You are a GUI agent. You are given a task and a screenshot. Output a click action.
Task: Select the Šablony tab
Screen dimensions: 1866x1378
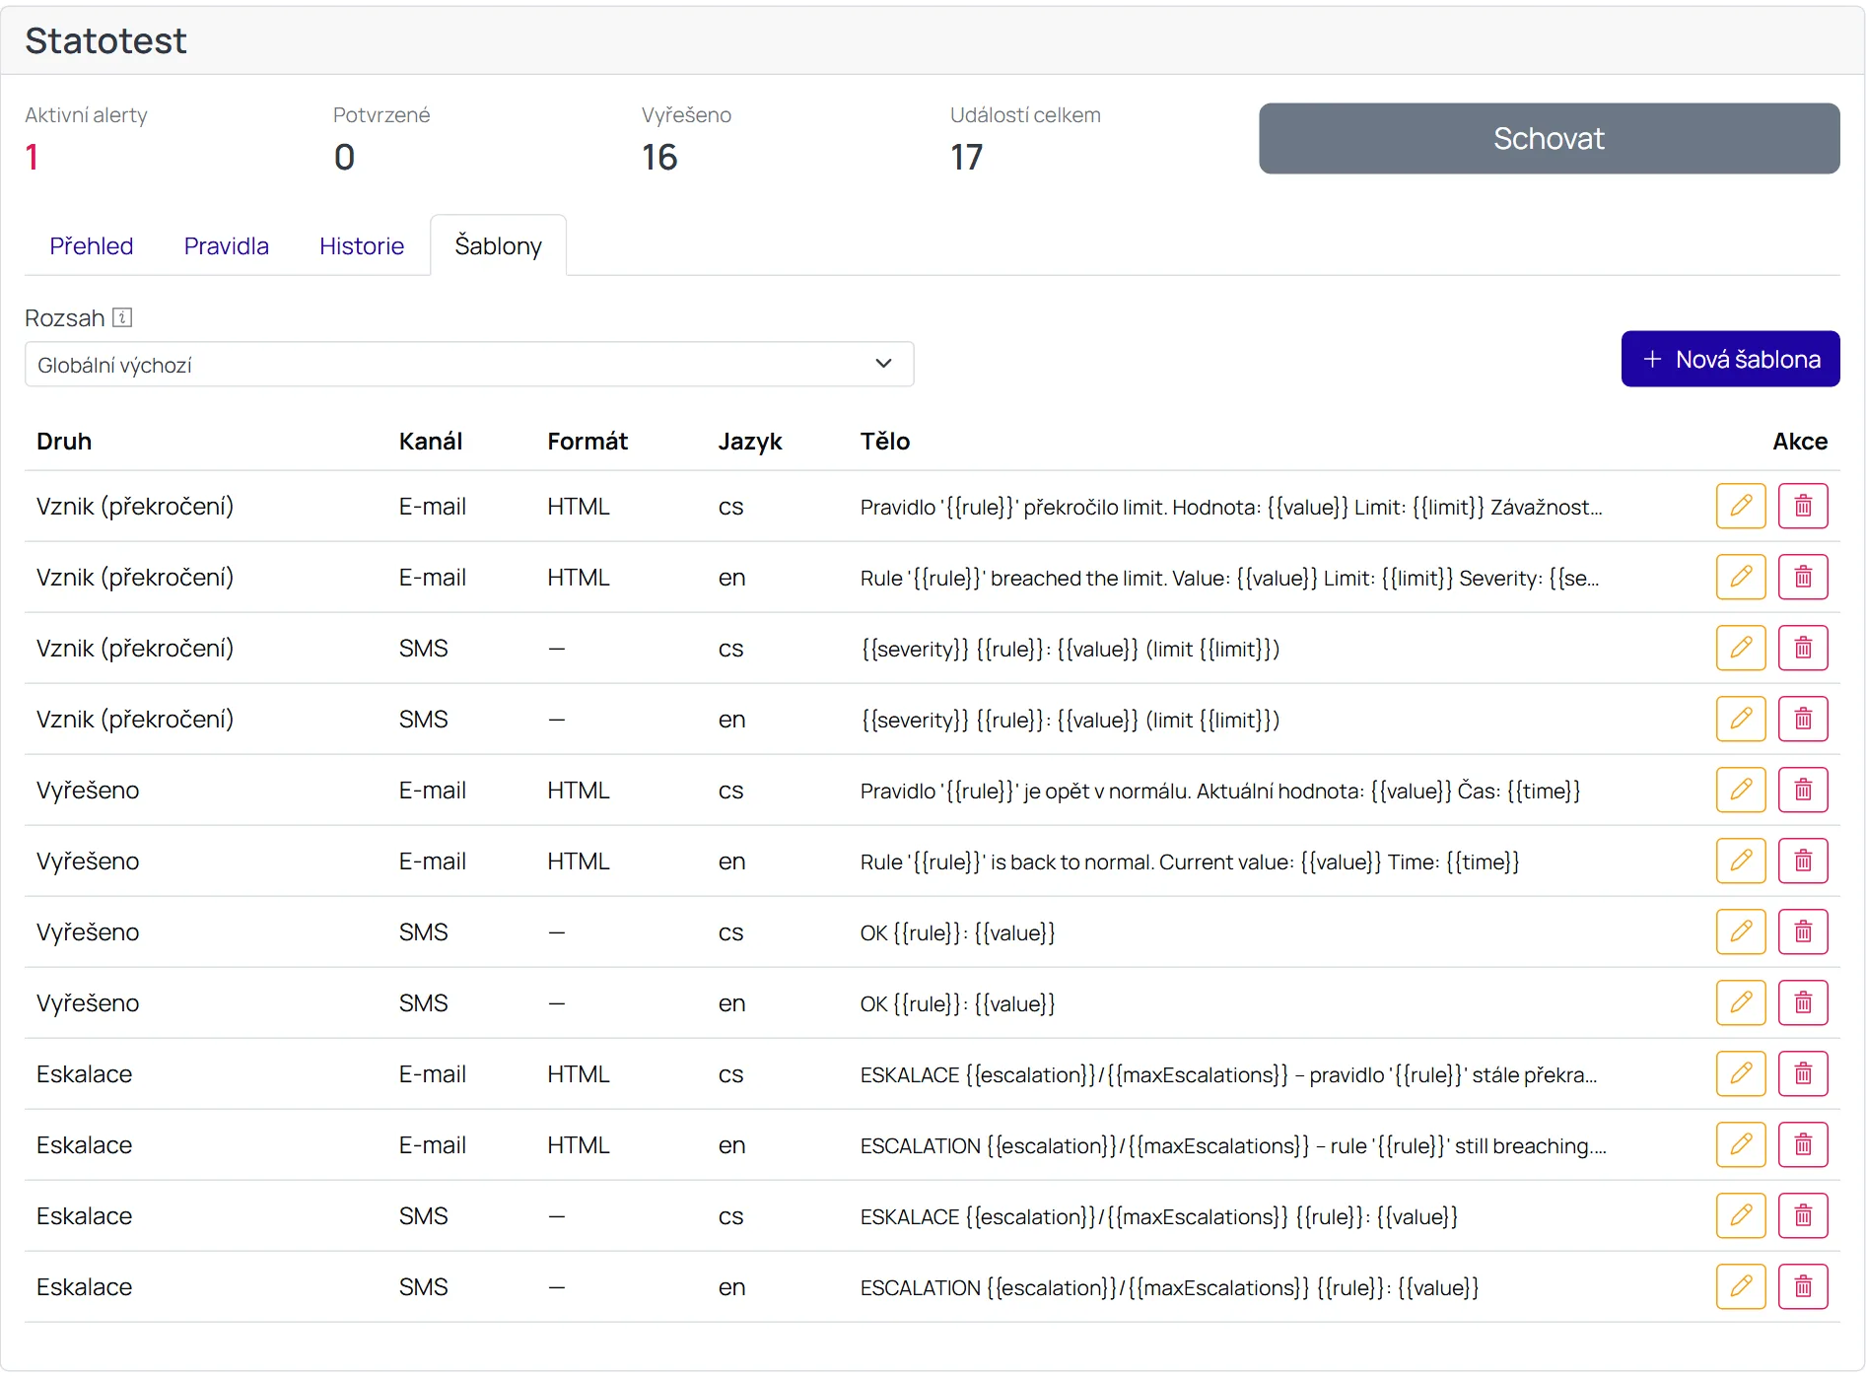coord(498,245)
